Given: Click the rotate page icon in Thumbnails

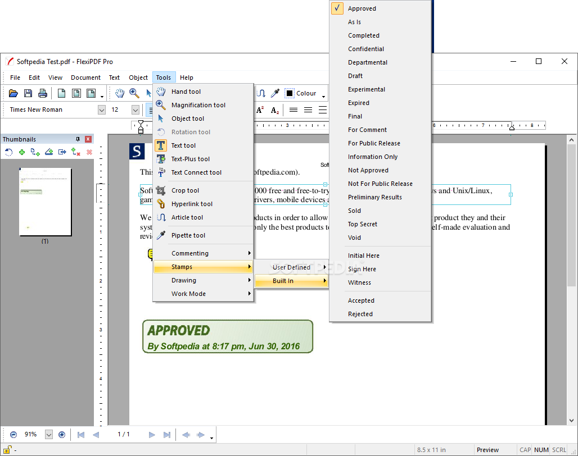Looking at the screenshot, I should tap(8, 152).
